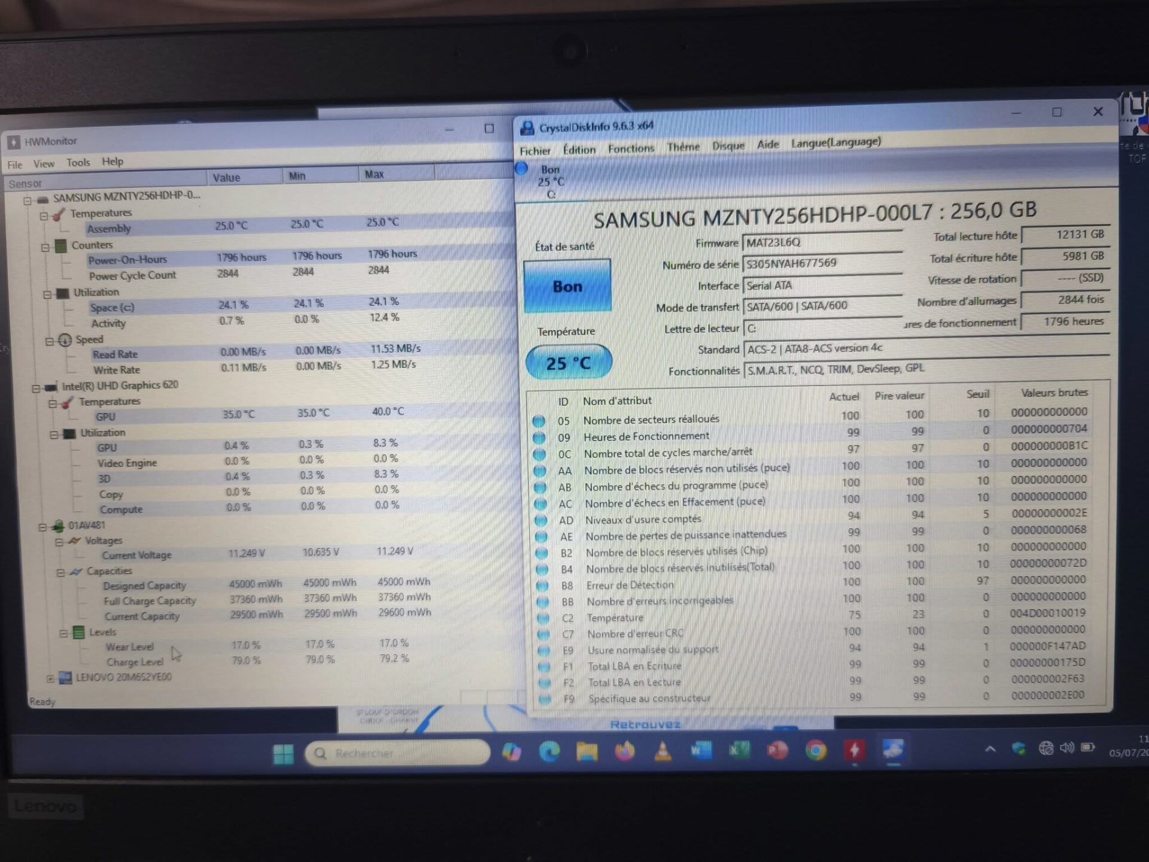The image size is (1149, 862).
Task: Select the blue disk status circle for drive C:
Action: pyautogui.click(x=521, y=169)
